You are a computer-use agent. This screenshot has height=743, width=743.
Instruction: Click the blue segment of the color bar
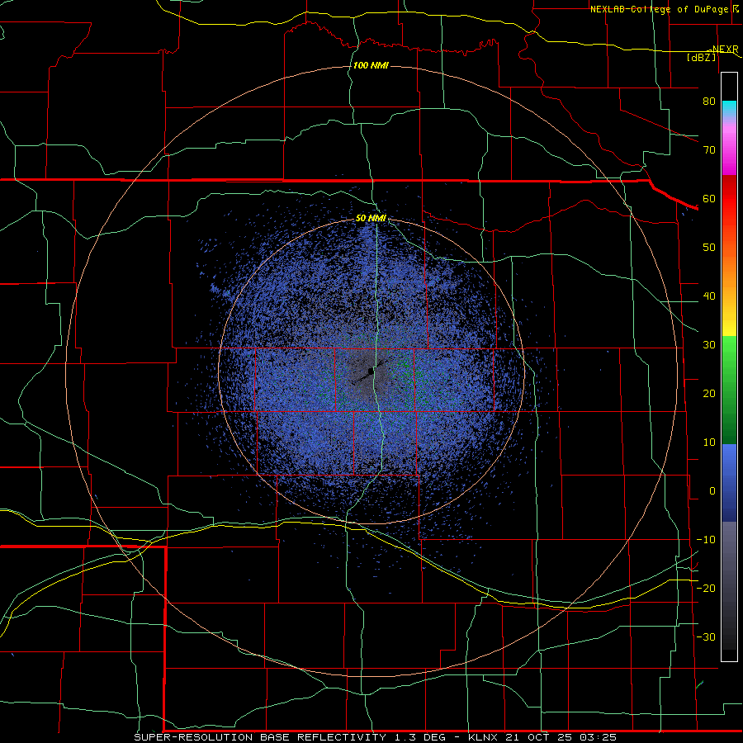coord(729,482)
